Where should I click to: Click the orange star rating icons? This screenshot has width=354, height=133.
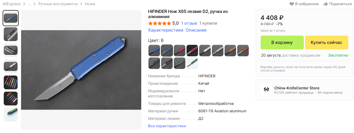(x=159, y=23)
